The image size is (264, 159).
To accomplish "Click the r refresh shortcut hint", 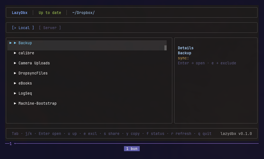I will tap(181, 134).
